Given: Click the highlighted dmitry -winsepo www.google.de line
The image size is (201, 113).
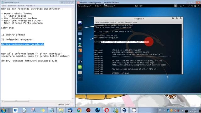Looking at the screenshot, I should (x=23, y=44).
